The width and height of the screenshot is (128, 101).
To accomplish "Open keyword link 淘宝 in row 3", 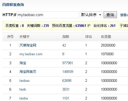I will click(x=23, y=63).
